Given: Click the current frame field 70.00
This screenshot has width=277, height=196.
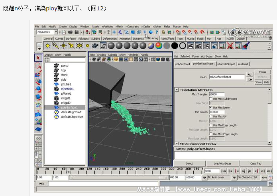Looking at the screenshot, I should pyautogui.click(x=212, y=171).
